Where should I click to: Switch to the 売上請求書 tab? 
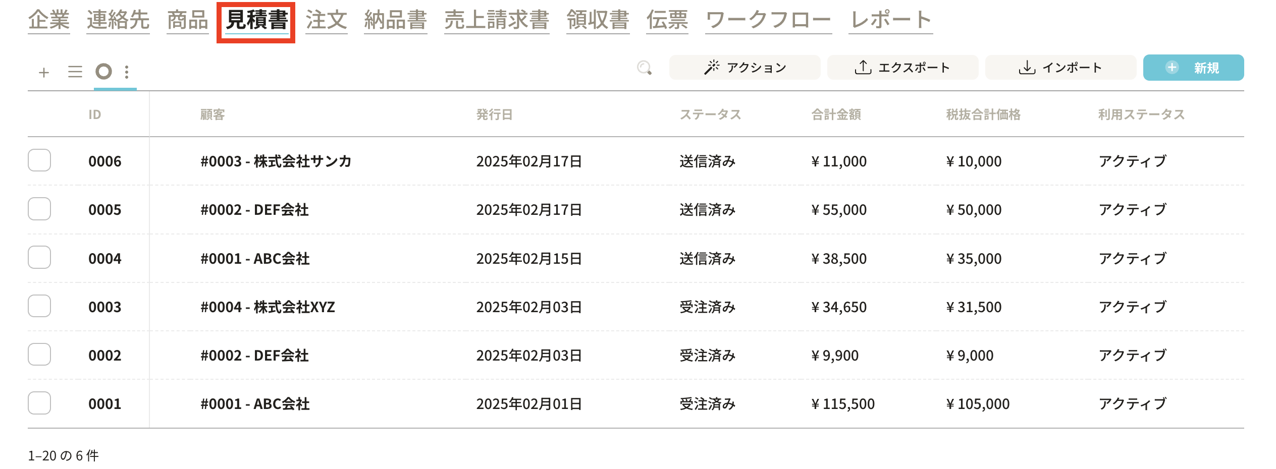496,20
